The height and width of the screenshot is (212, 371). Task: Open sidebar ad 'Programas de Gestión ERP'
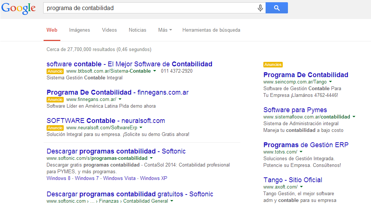point(306,145)
